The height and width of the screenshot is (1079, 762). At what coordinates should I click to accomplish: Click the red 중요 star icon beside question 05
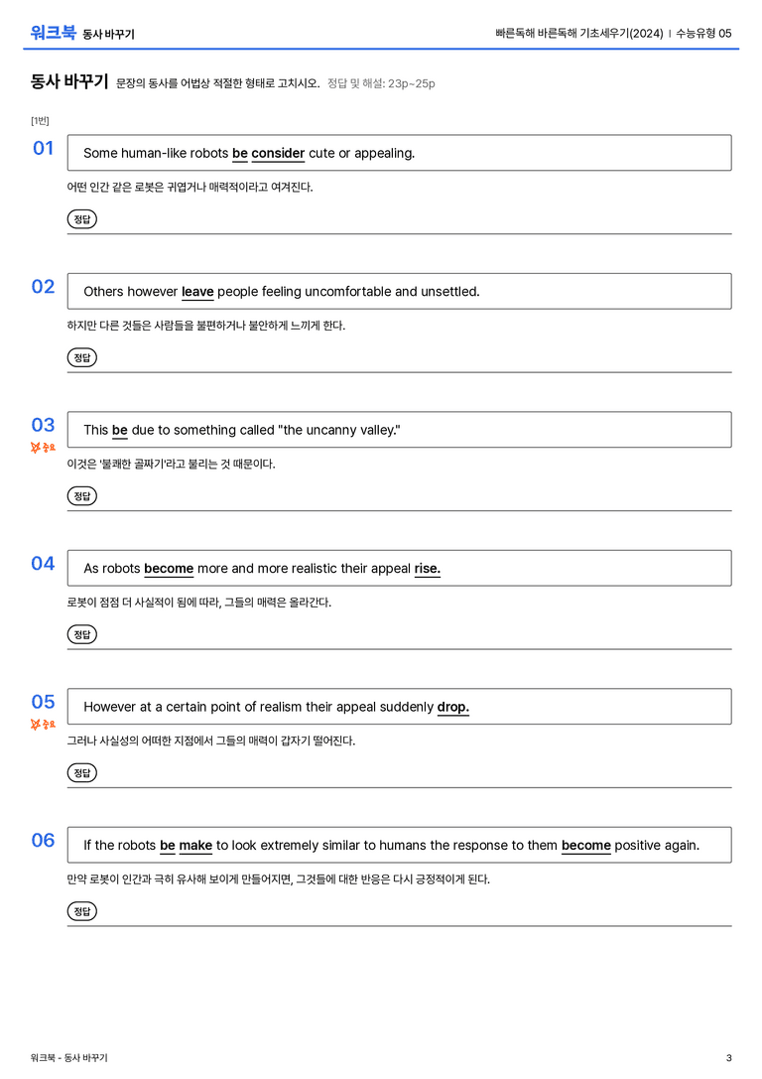coord(43,725)
